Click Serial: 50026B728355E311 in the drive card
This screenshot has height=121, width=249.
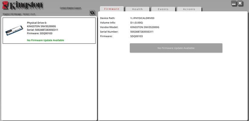(x=42, y=30)
